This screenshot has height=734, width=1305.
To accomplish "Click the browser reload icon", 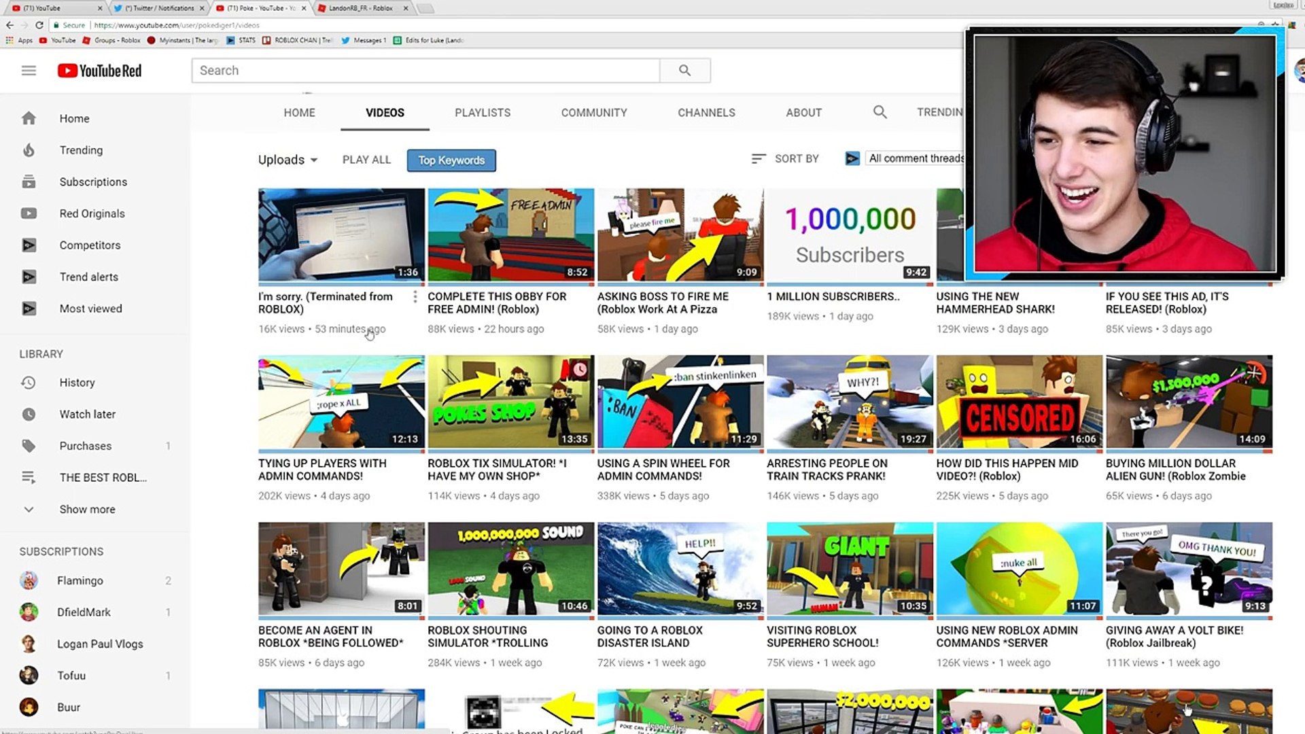I will pyautogui.click(x=39, y=25).
